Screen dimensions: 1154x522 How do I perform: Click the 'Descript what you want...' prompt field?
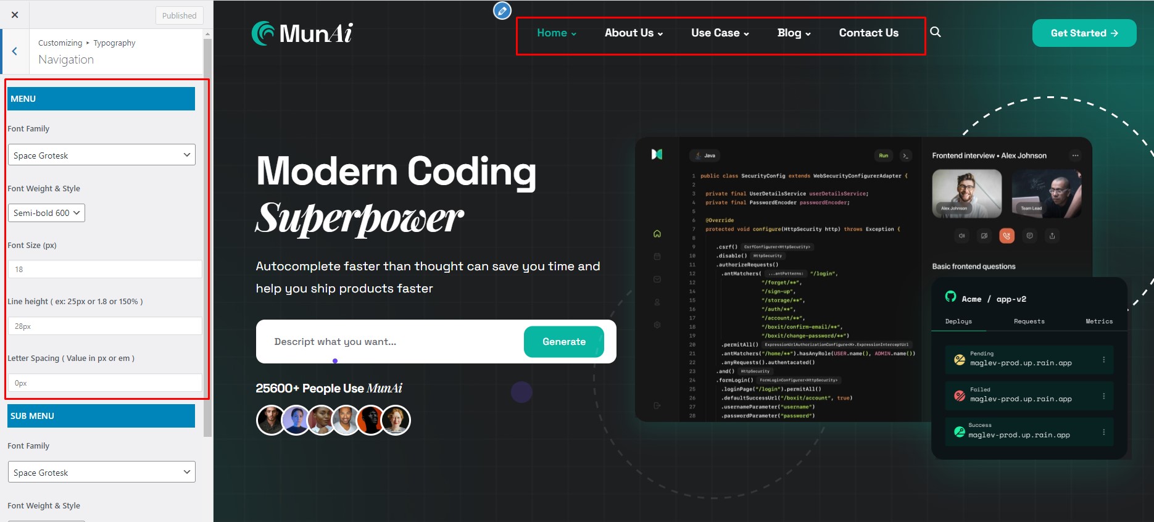point(390,342)
